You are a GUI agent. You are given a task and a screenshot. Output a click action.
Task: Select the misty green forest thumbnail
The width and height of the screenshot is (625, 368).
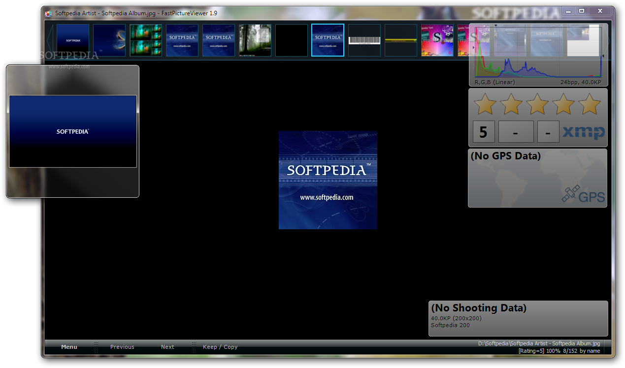tap(255, 40)
